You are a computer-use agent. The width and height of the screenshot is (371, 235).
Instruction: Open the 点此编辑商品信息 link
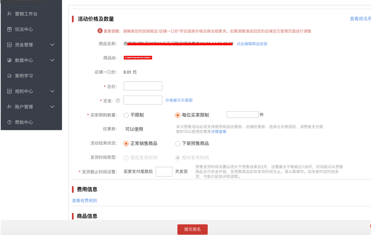(x=252, y=44)
